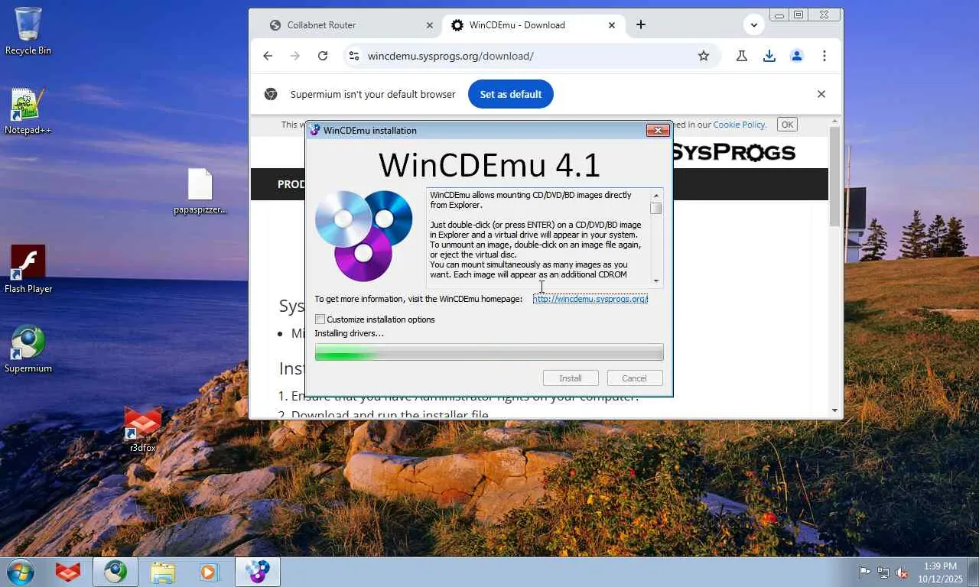Tick Customize installation options checkbox

click(x=320, y=319)
